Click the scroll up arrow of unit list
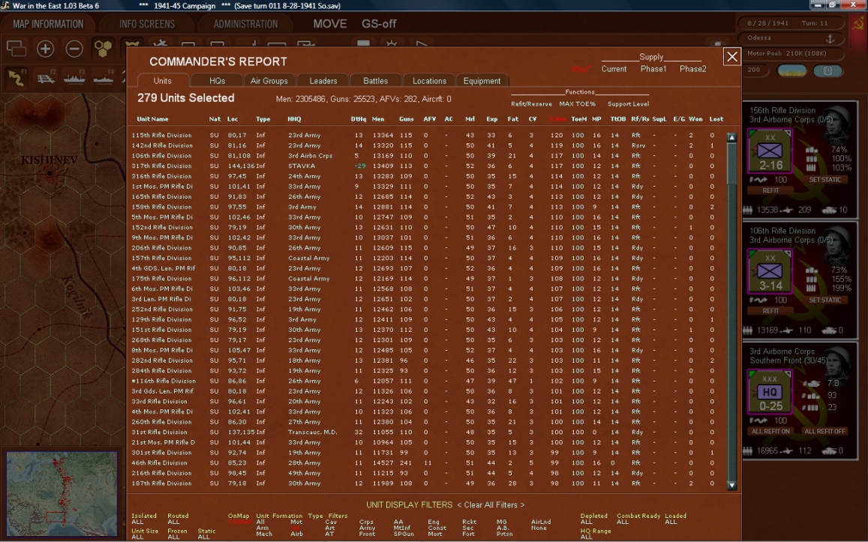The image size is (868, 542). point(731,137)
